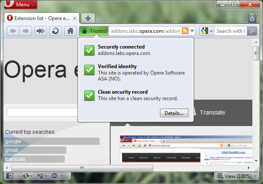This screenshot has height=184, width=263.
Task: Select addons.labs.opera.com text in popup
Action: click(124, 53)
